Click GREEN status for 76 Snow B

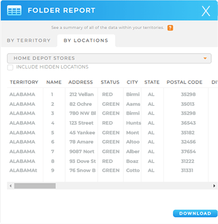(111, 170)
